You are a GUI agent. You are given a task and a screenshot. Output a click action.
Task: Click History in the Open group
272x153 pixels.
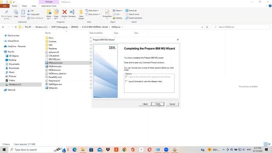117,18
